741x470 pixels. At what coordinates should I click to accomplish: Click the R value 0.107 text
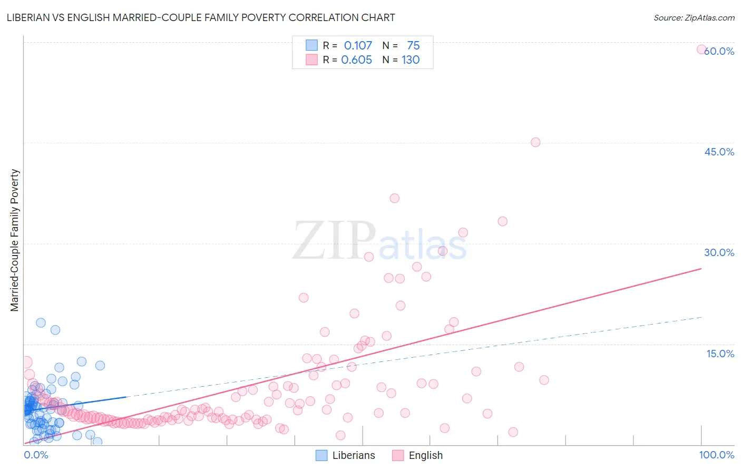(358, 45)
